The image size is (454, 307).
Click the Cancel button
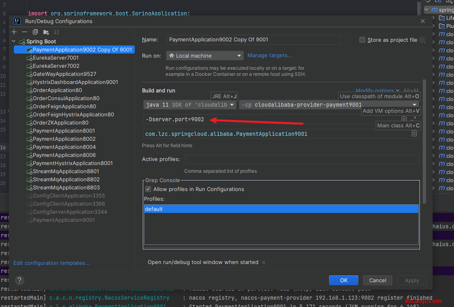(x=378, y=280)
